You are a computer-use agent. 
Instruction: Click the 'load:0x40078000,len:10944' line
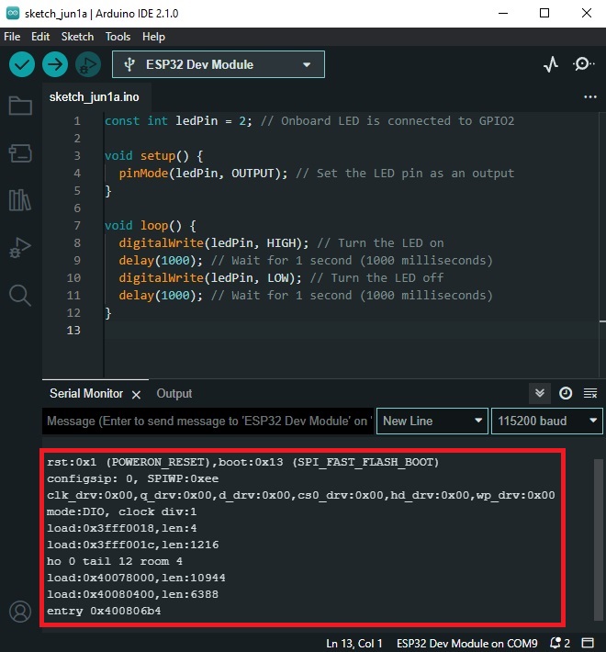point(136,578)
